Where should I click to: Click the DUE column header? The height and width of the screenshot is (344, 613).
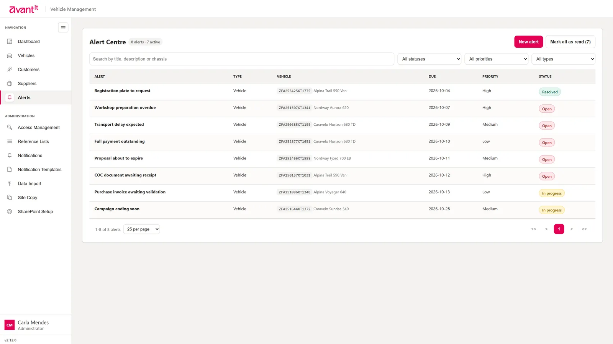[x=432, y=76]
